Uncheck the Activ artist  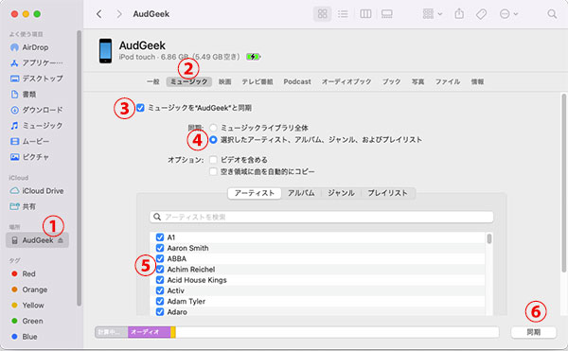click(160, 290)
